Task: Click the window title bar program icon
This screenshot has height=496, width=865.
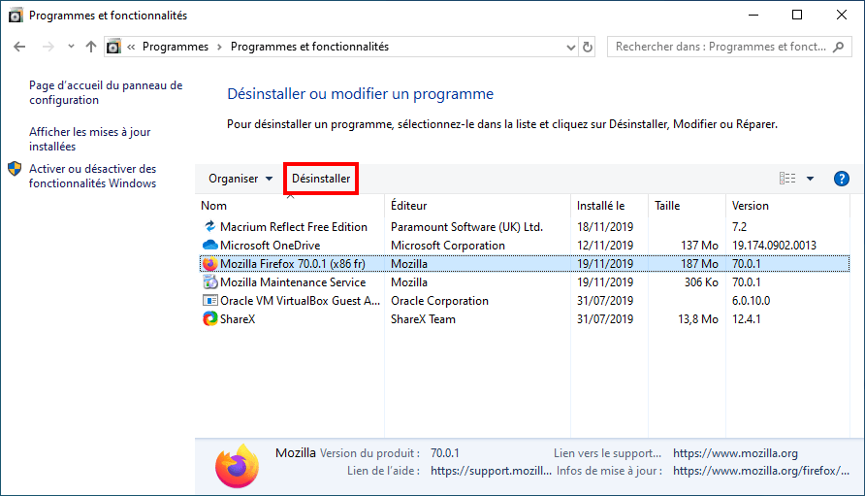Action: point(16,16)
